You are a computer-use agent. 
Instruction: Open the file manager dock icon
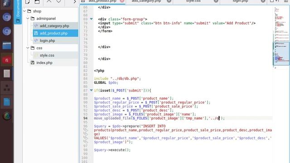[x=7, y=45]
